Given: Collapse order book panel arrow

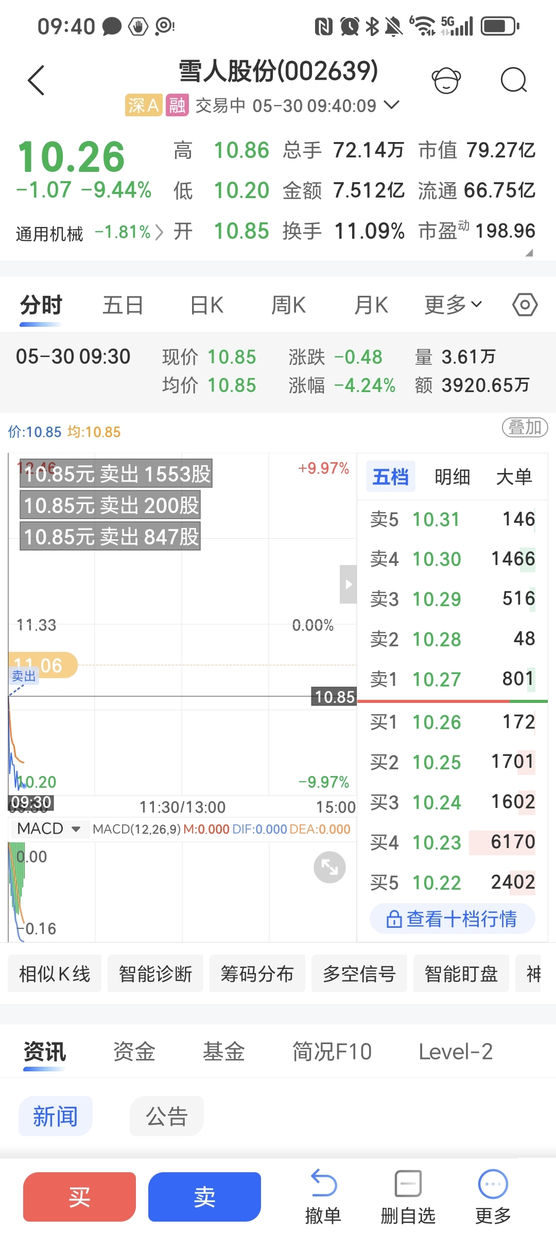Looking at the screenshot, I should pyautogui.click(x=348, y=584).
